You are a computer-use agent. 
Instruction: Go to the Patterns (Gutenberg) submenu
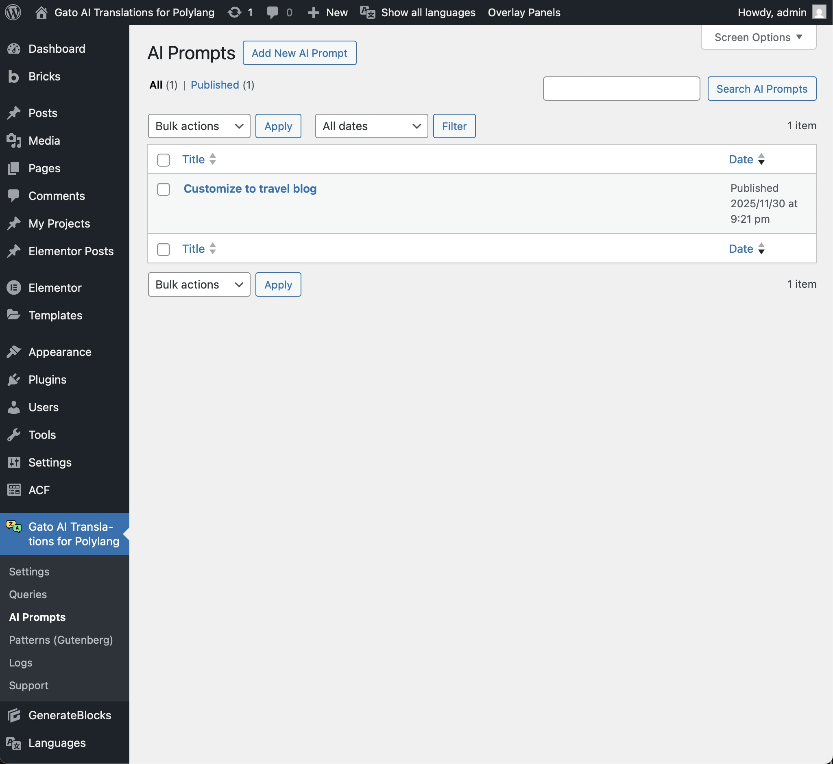click(61, 640)
